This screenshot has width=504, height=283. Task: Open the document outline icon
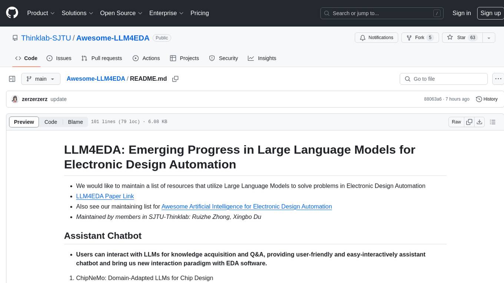point(493,122)
